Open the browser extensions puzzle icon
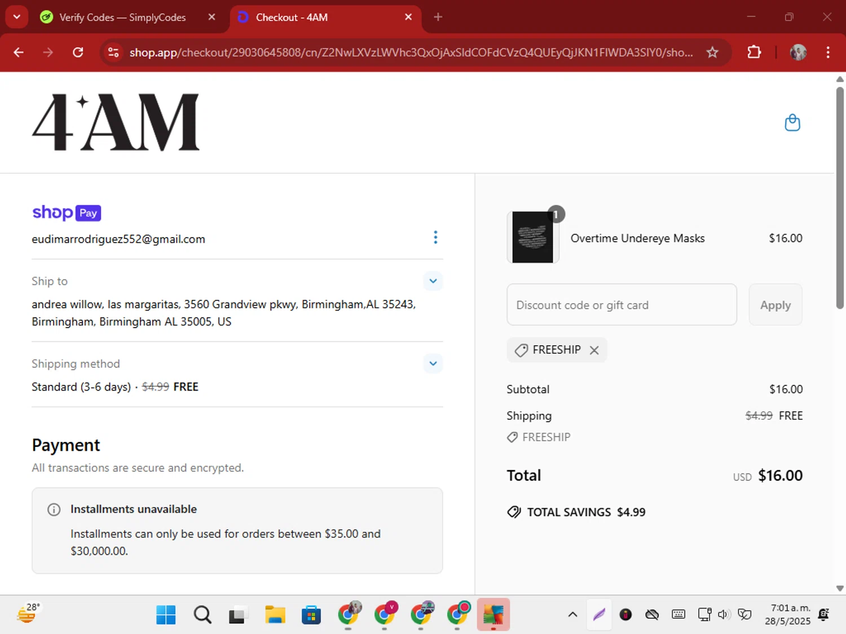Viewport: 846px width, 634px height. point(754,52)
